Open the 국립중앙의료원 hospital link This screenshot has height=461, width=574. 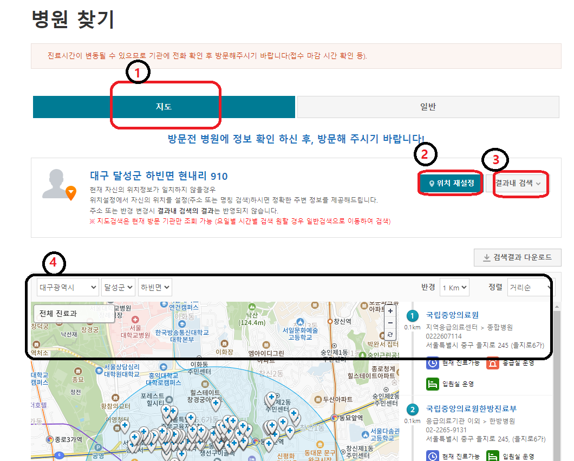[x=452, y=315]
